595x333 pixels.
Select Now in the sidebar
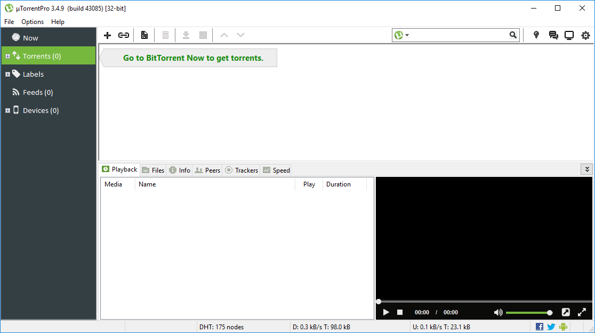48,37
